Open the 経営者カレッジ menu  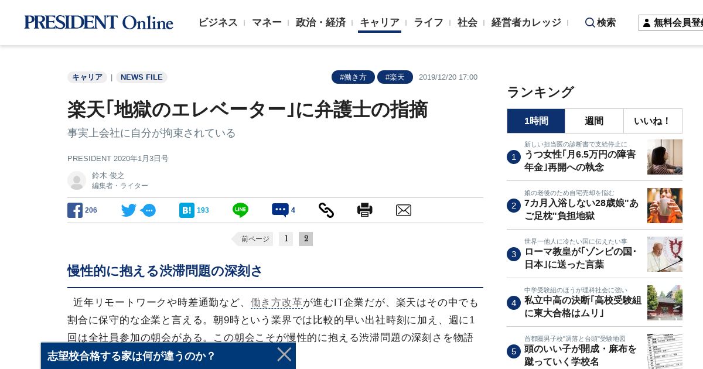point(526,23)
